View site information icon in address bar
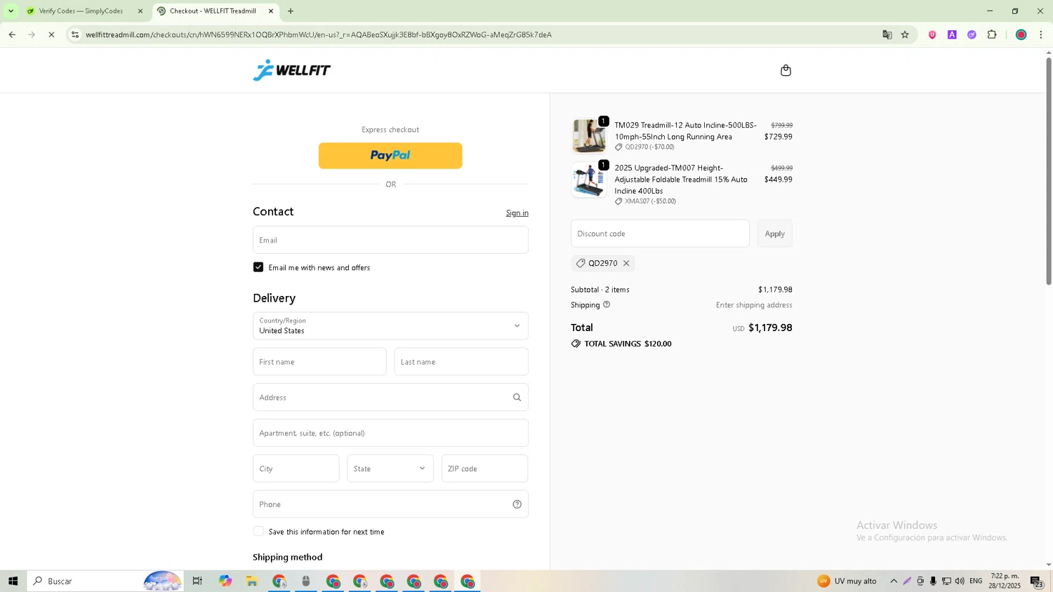 [x=75, y=34]
